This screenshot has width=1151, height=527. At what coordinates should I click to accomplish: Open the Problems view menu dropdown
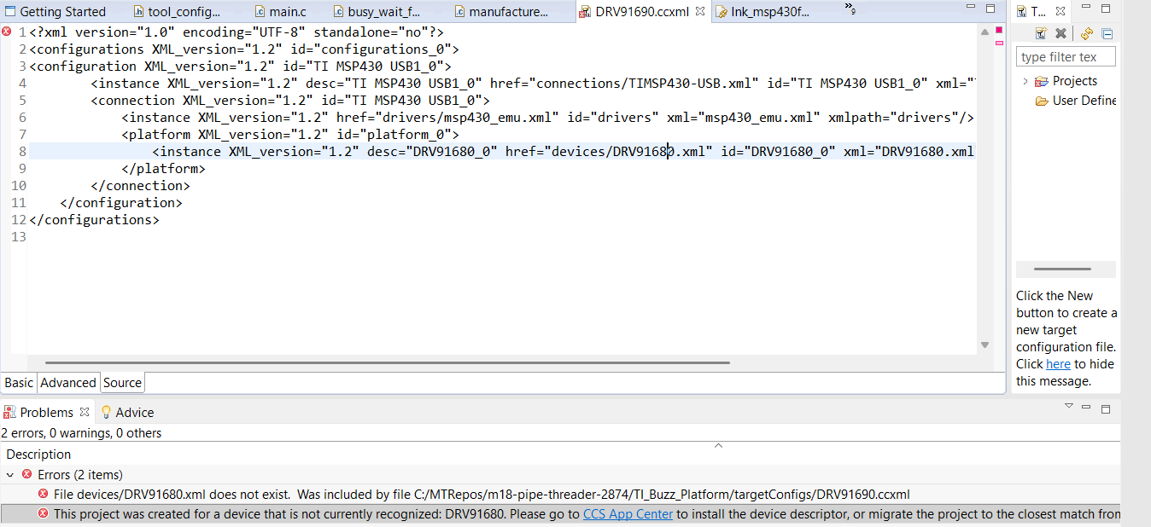pos(1069,407)
